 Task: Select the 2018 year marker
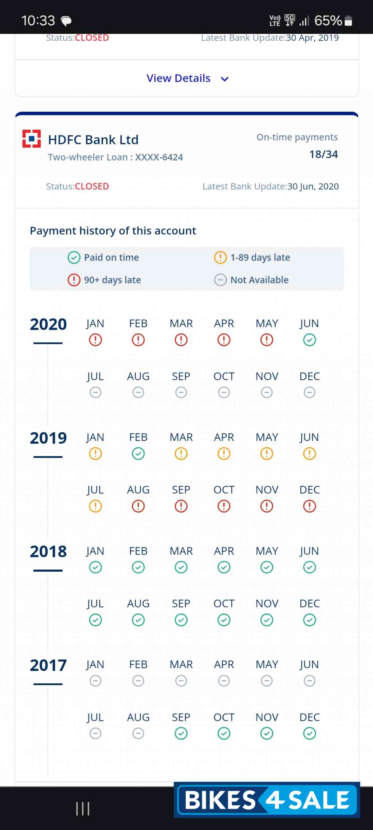pos(48,552)
